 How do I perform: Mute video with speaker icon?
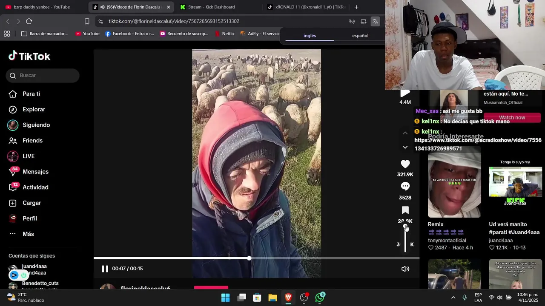405,269
